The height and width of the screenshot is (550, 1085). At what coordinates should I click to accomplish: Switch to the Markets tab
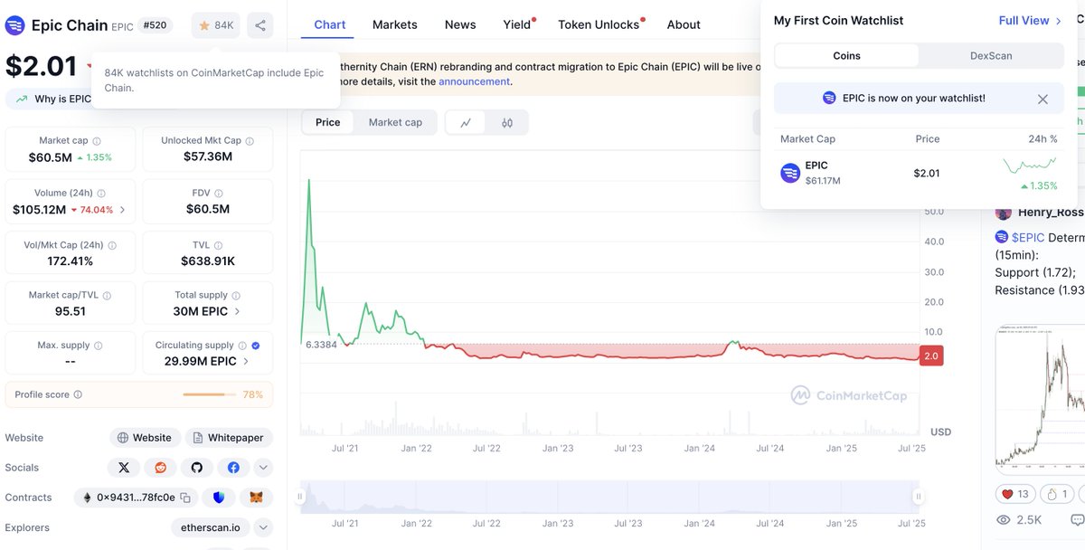point(395,24)
